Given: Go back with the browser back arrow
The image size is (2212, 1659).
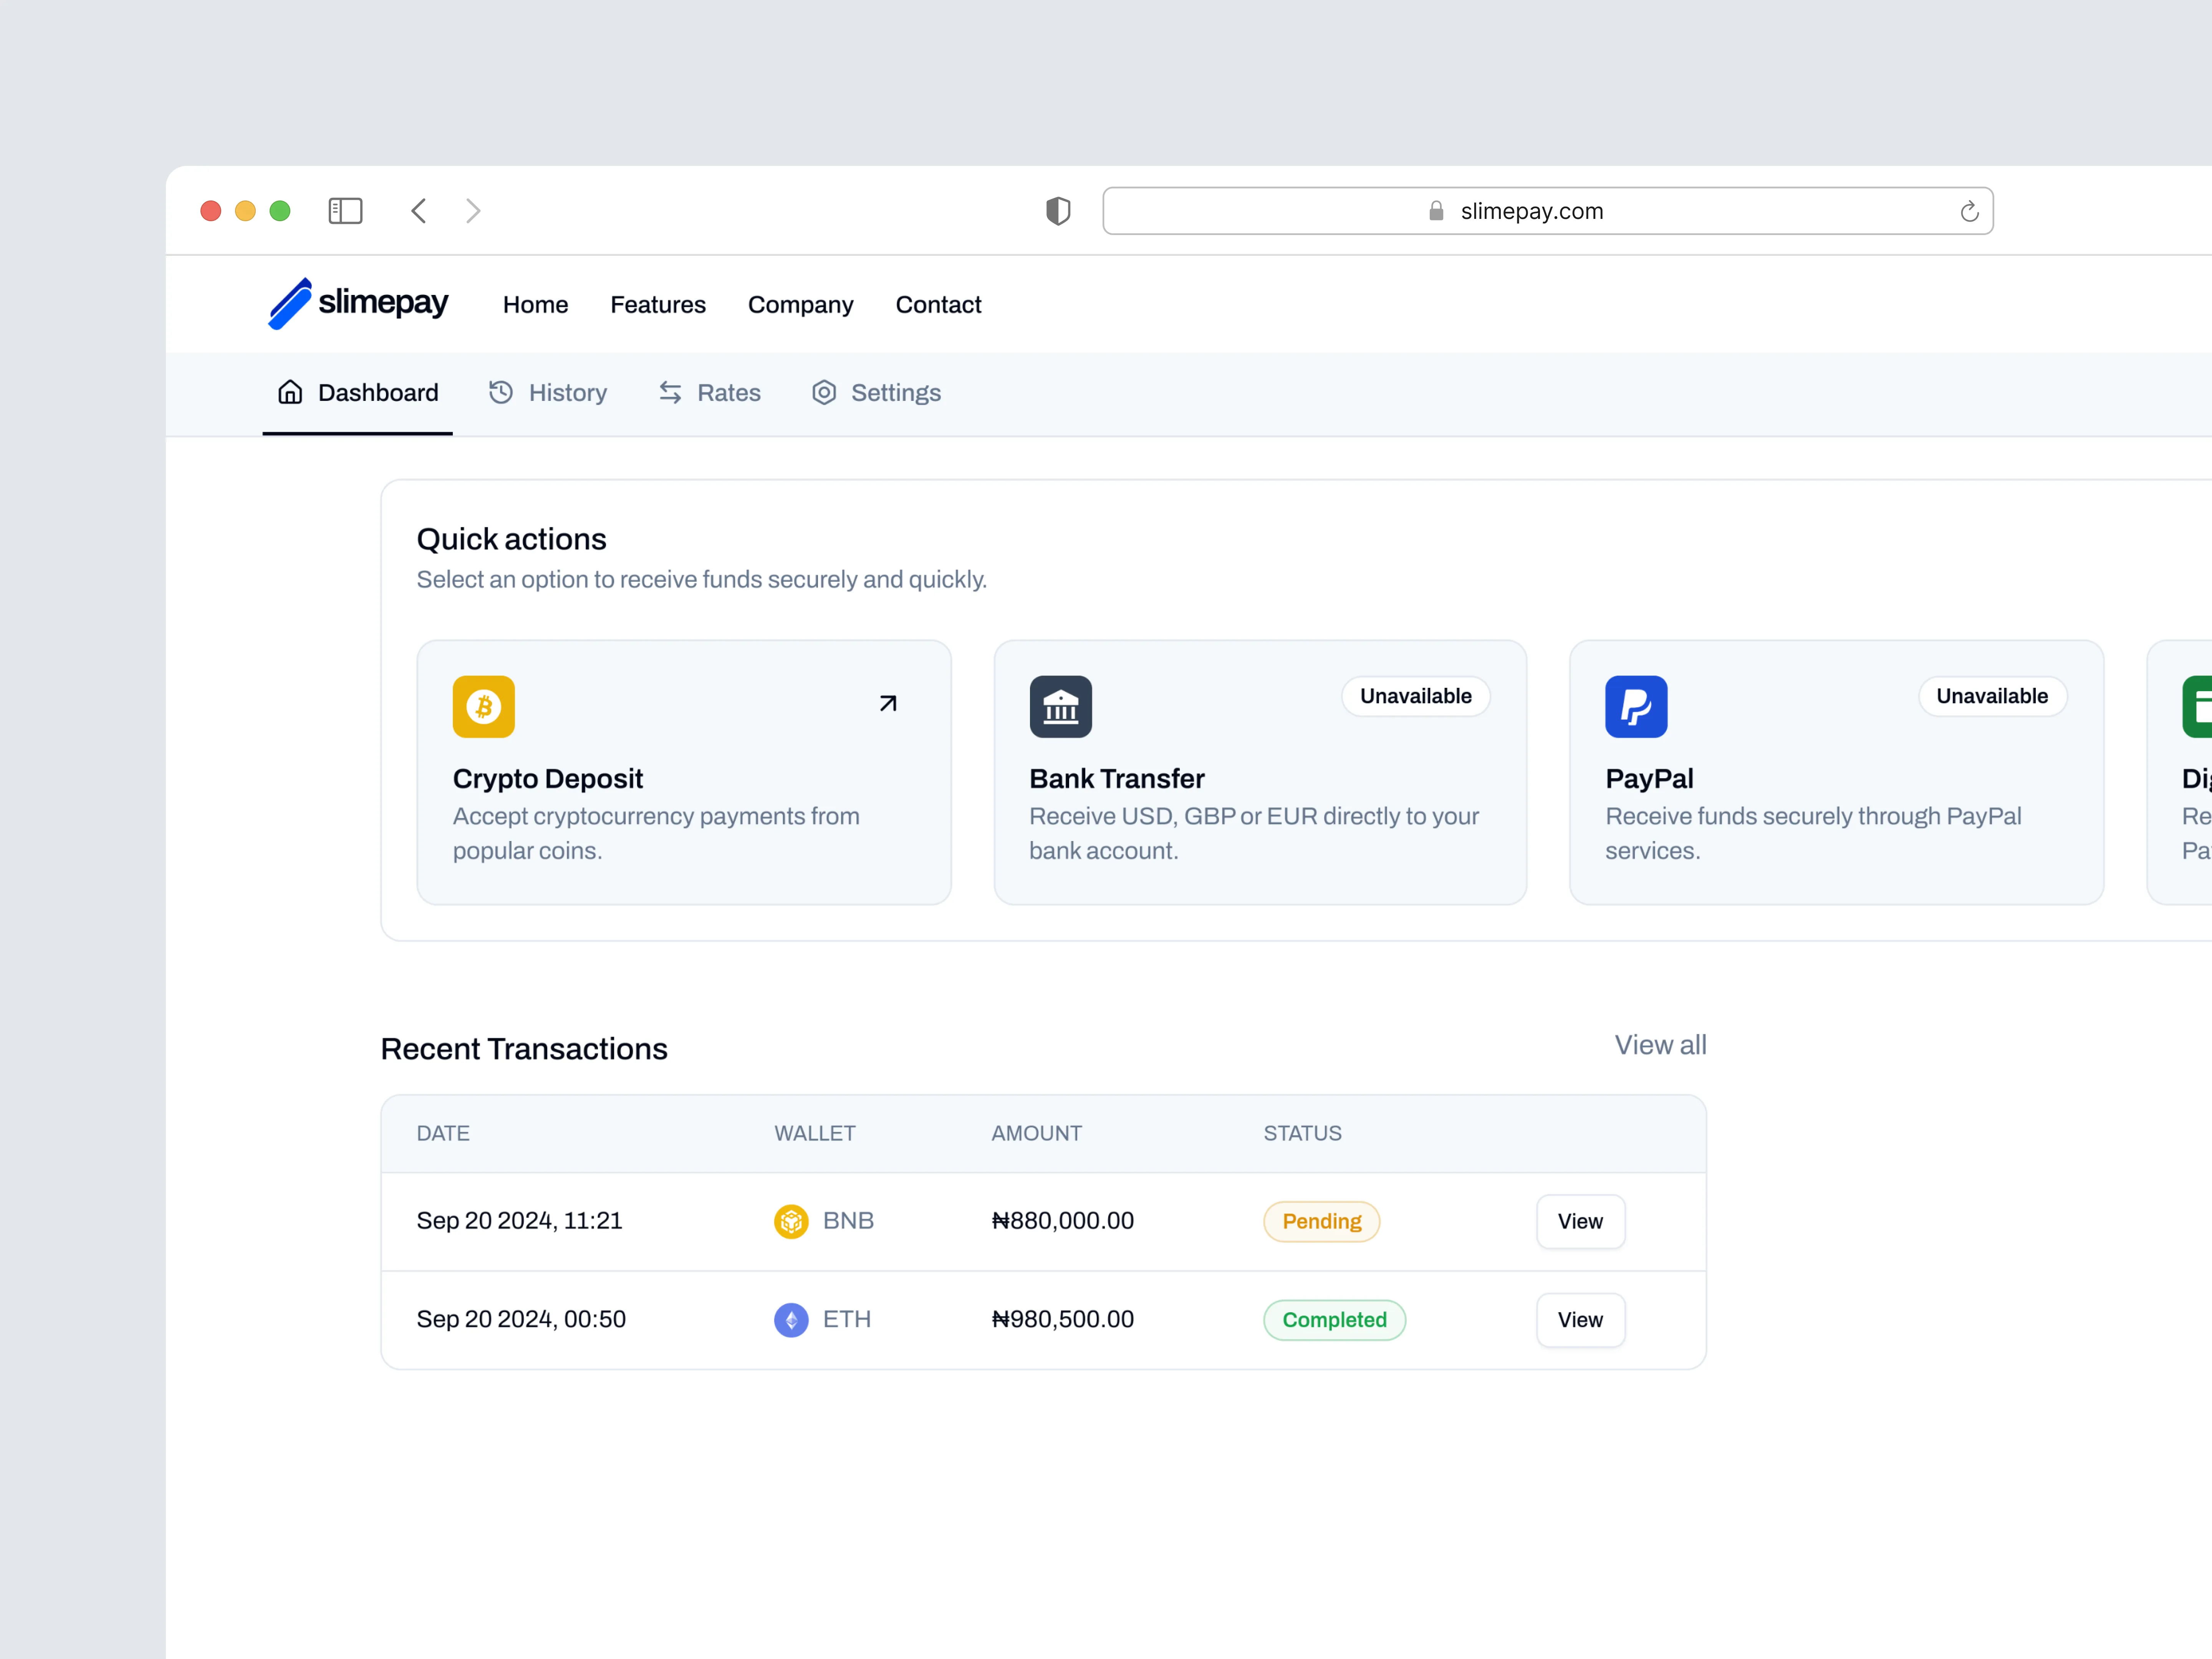Looking at the screenshot, I should pos(419,211).
